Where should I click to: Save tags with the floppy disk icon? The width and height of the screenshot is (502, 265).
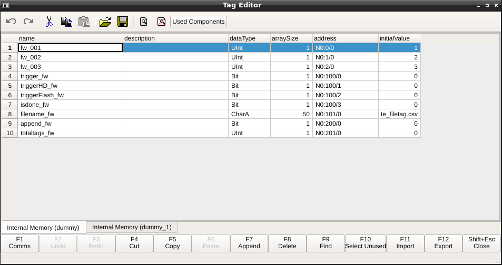[123, 22]
